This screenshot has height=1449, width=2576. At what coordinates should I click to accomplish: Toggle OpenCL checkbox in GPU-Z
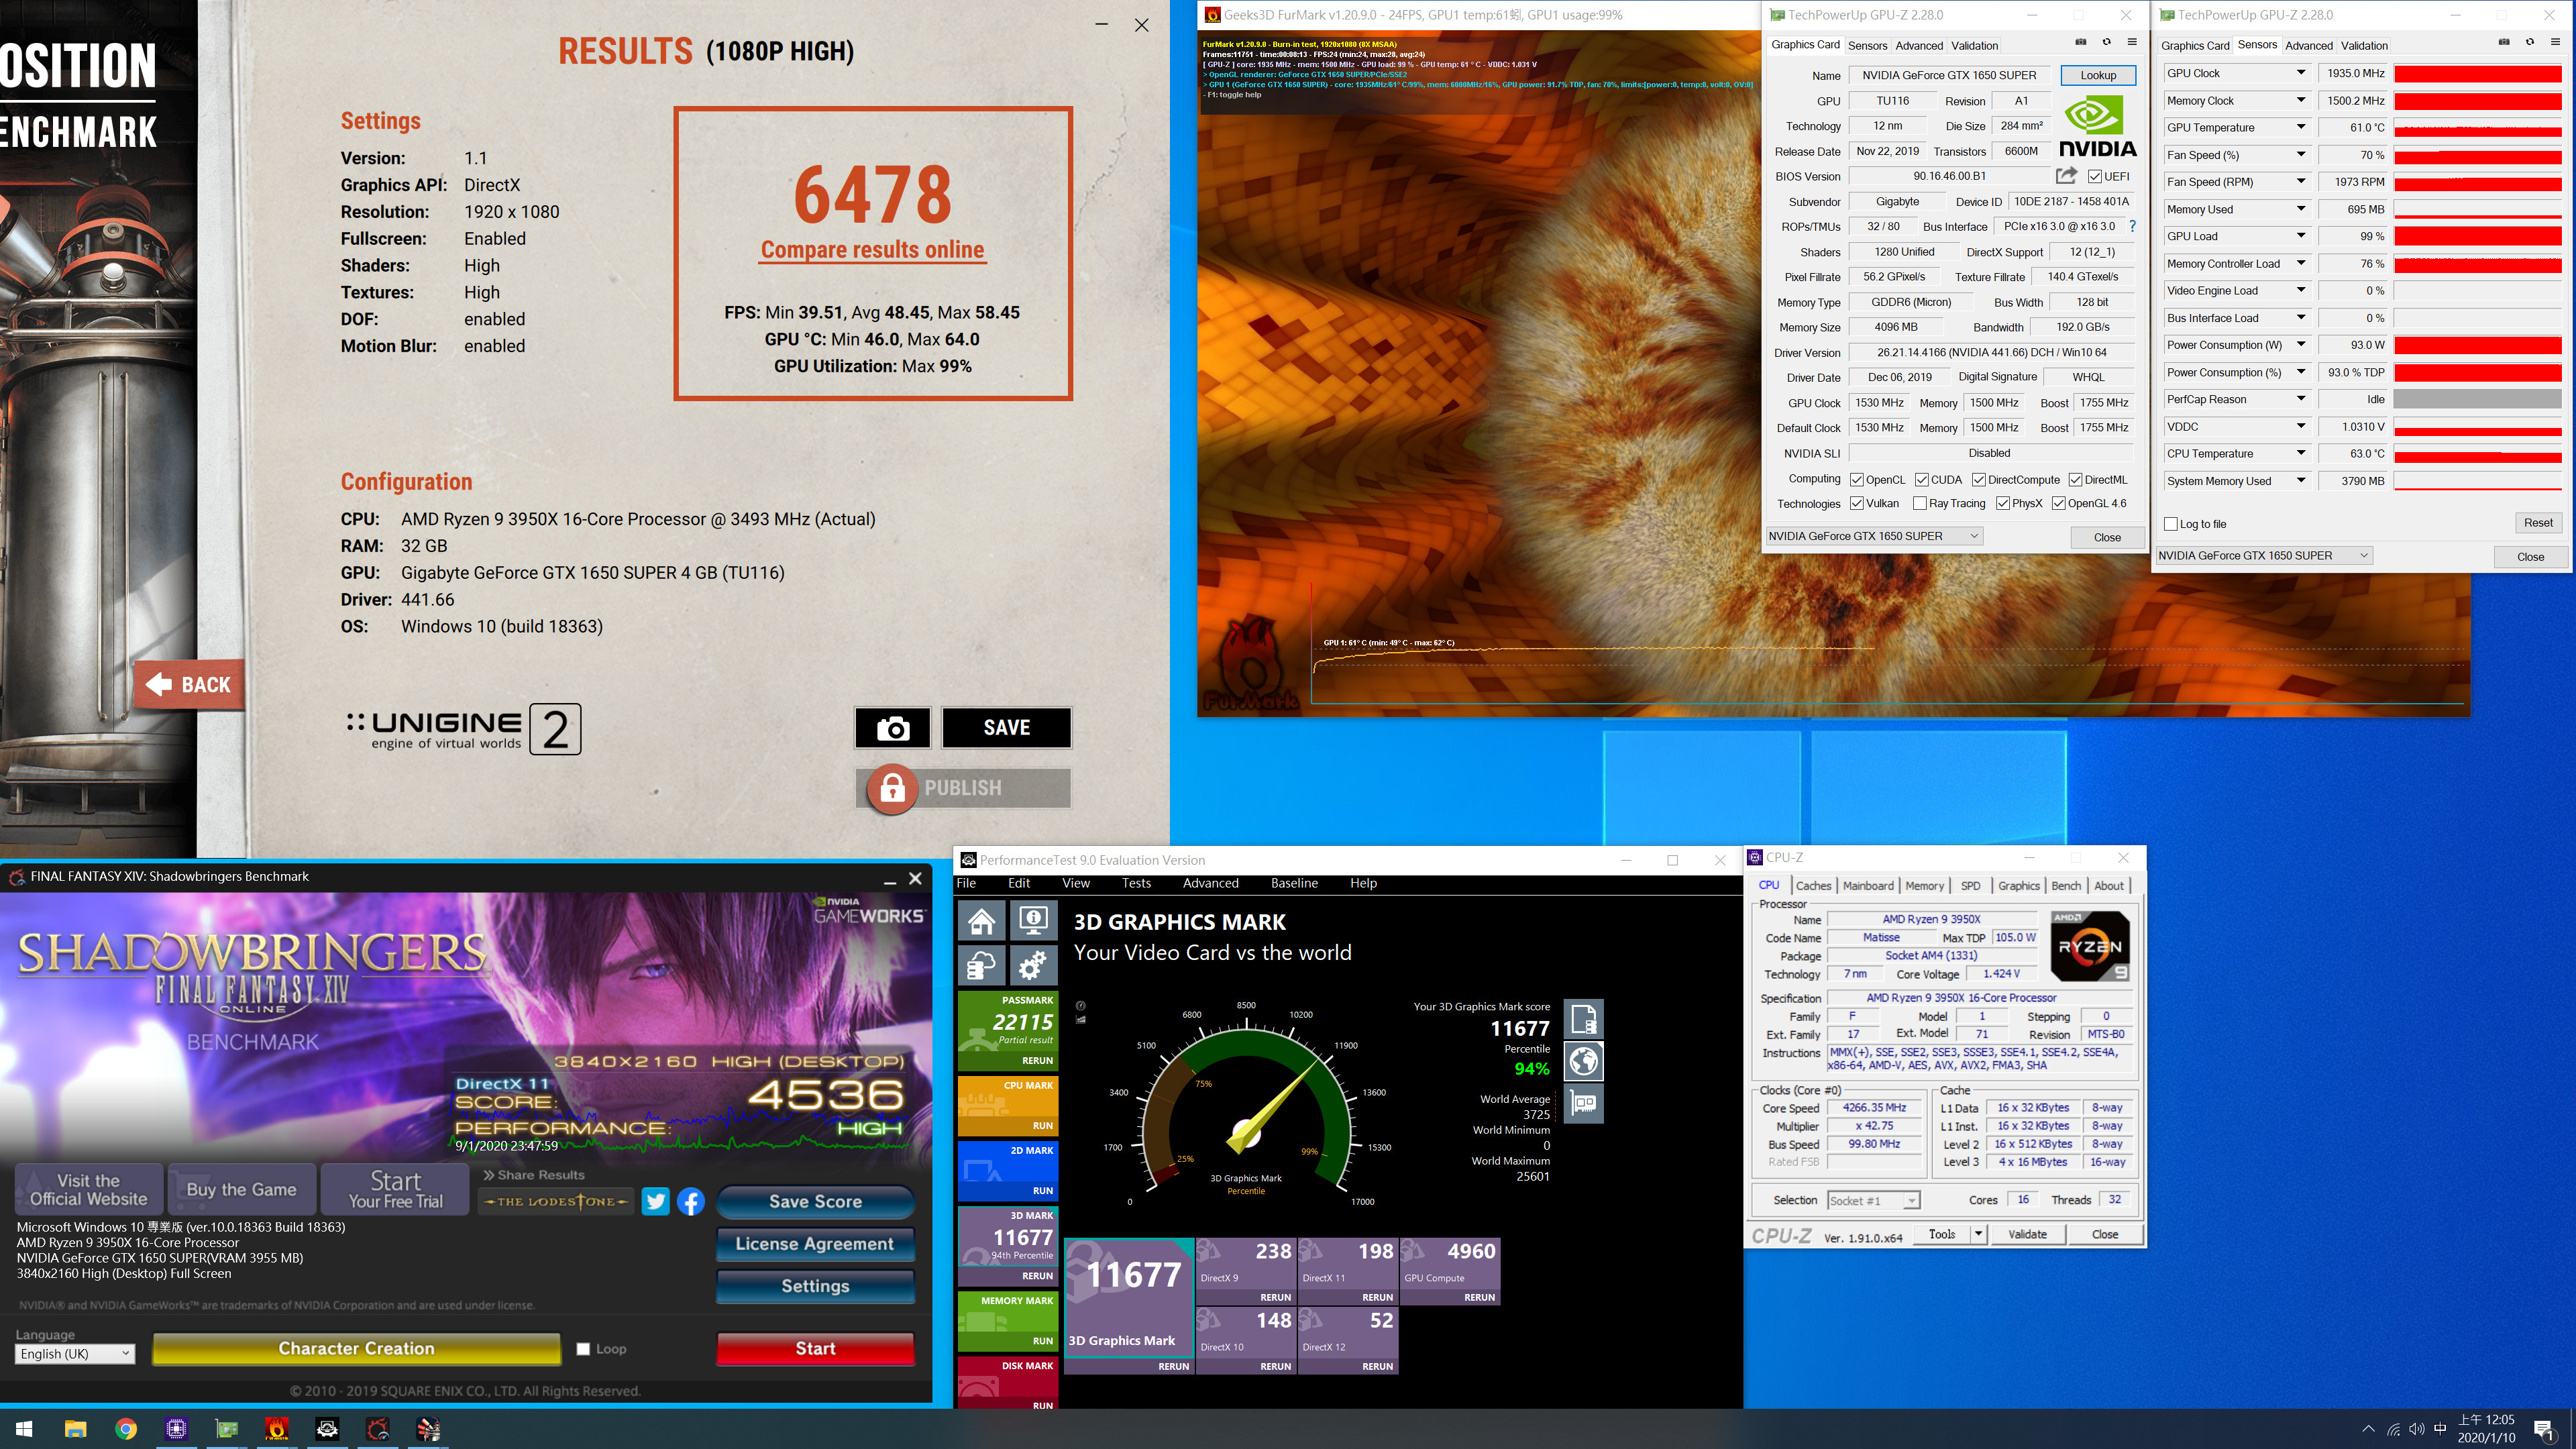(x=1857, y=480)
